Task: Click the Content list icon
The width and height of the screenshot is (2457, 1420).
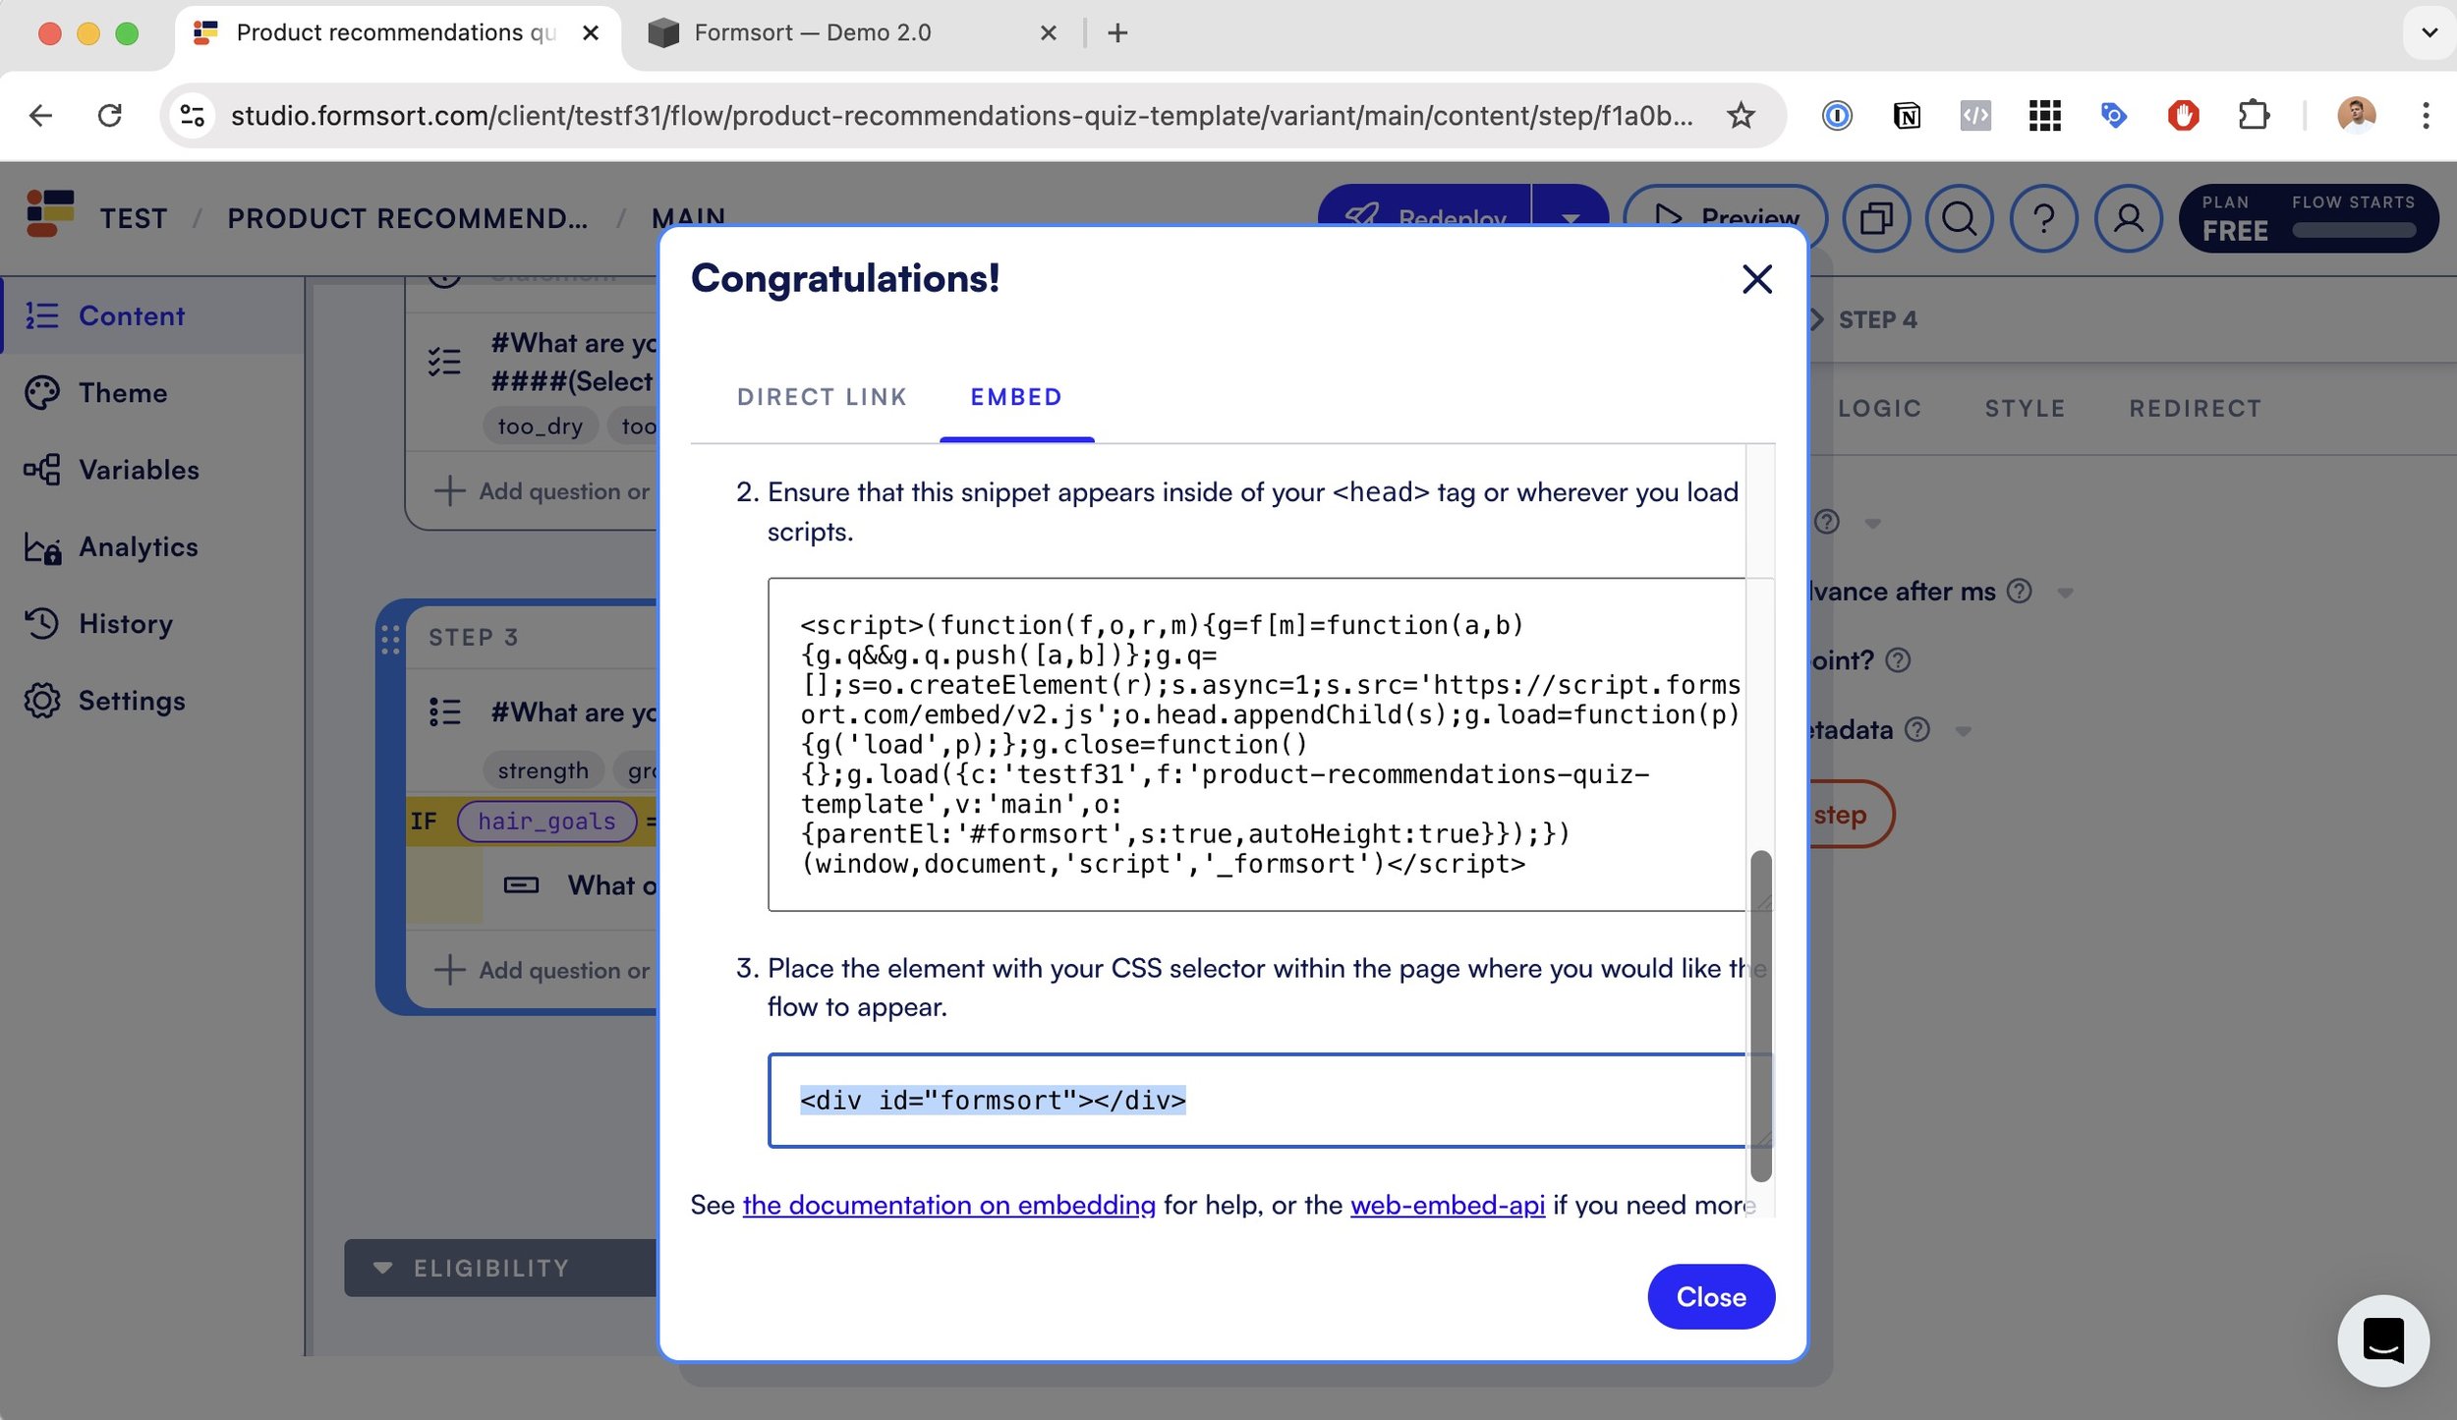Action: 41,315
